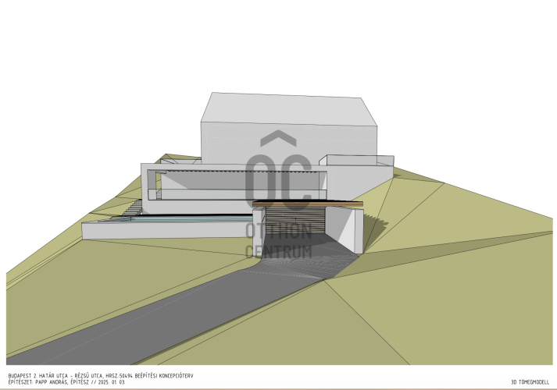Click the green terrain left of driveway

click(78, 296)
